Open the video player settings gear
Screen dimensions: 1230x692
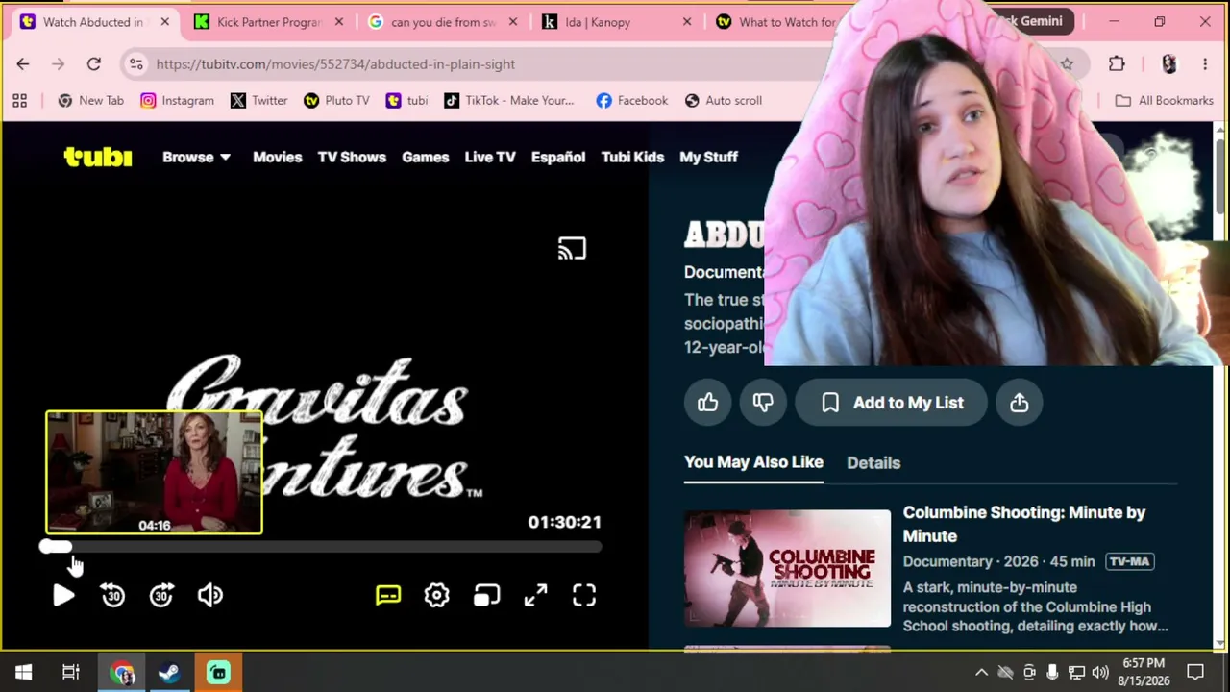[x=437, y=596]
